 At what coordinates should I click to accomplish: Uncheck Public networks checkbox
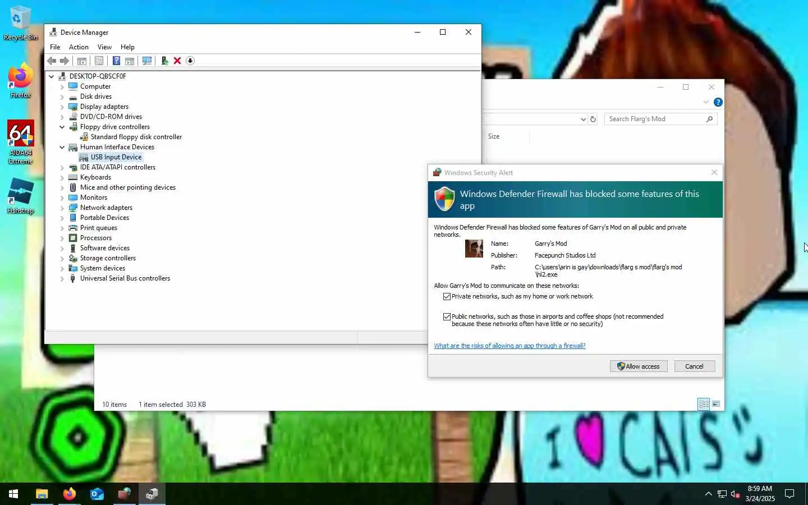coord(447,316)
